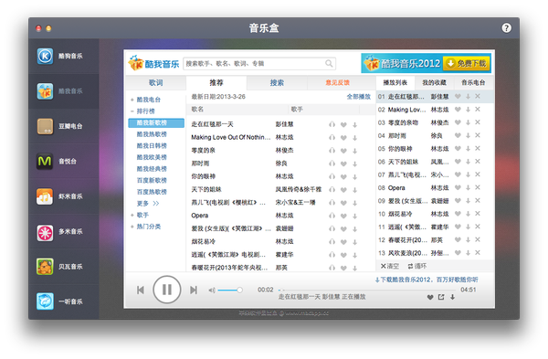The height and width of the screenshot is (359, 548).
Task: Favorite the currently playing song
Action: click(430, 297)
